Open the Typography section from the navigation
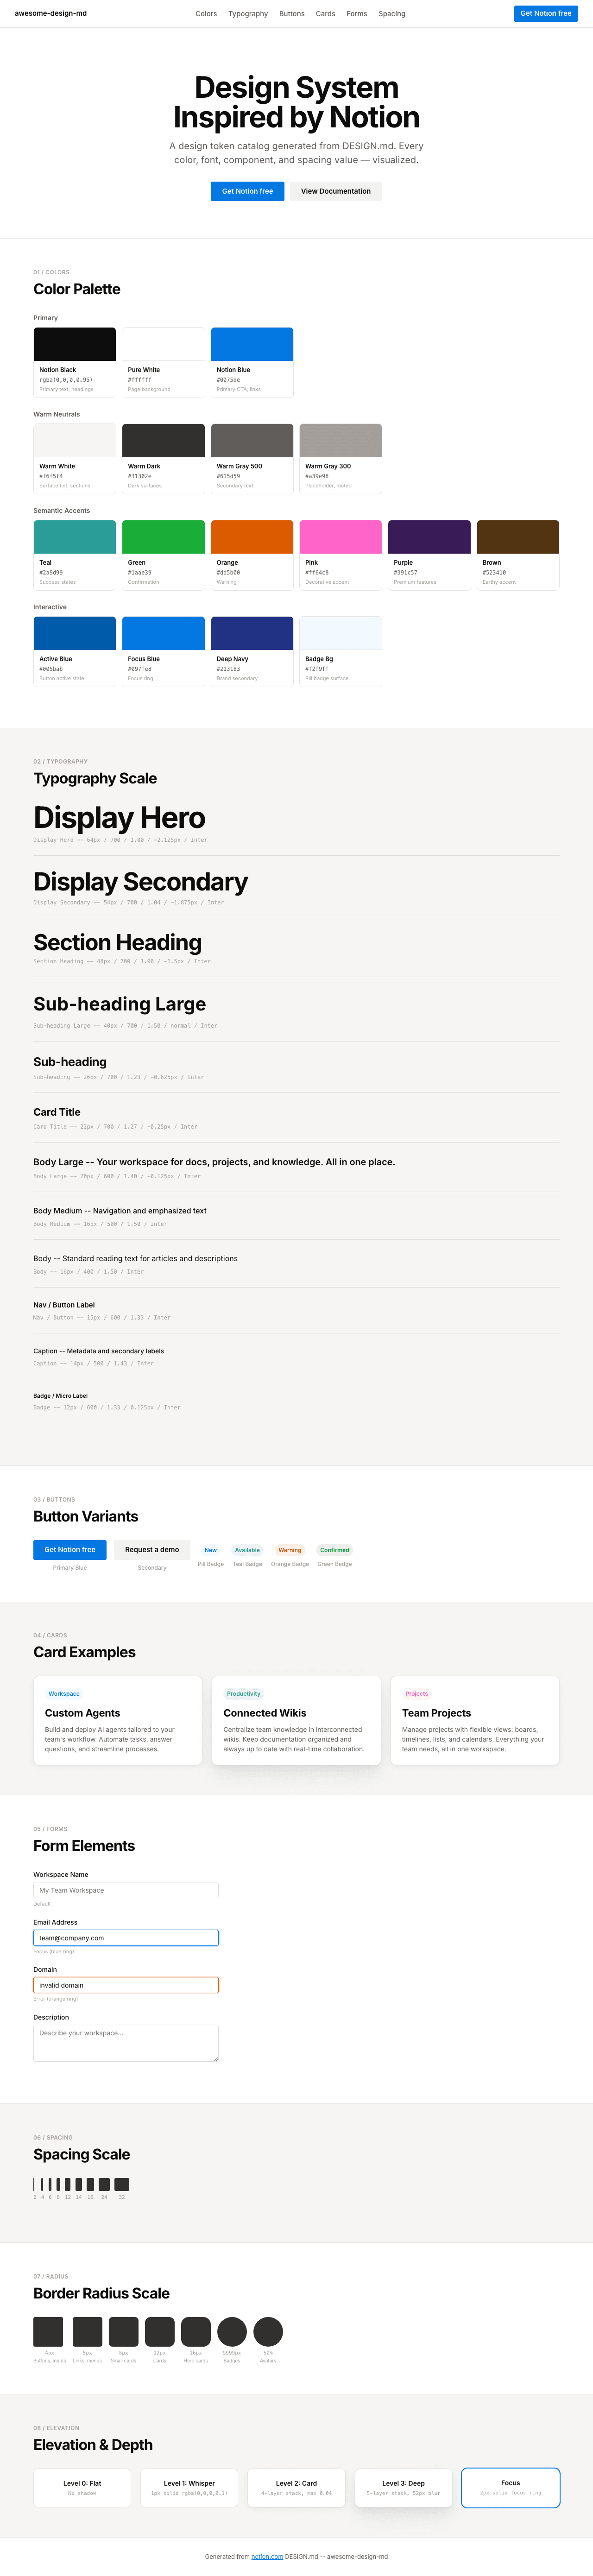Screen dimensions: 593x2576 coord(247,13)
